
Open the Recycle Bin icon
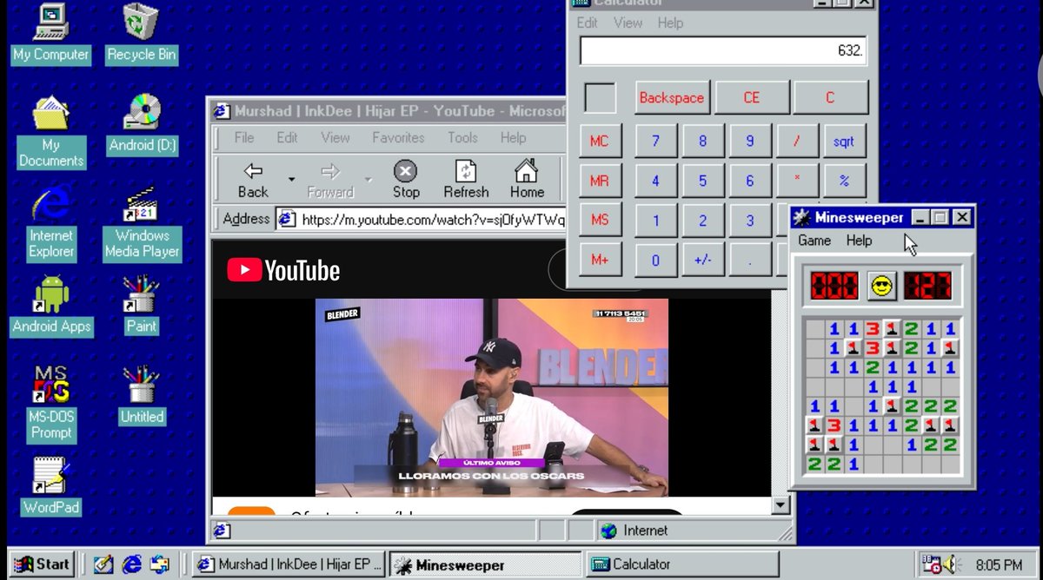tap(141, 33)
